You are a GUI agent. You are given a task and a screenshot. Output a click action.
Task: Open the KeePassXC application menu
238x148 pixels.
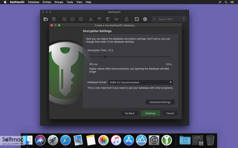point(17,2)
